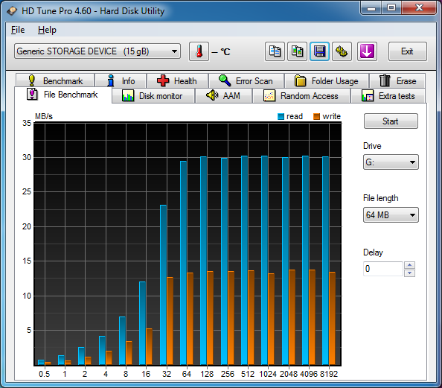The height and width of the screenshot is (388, 442).
Task: Open the Erase tab
Action: [397, 81]
